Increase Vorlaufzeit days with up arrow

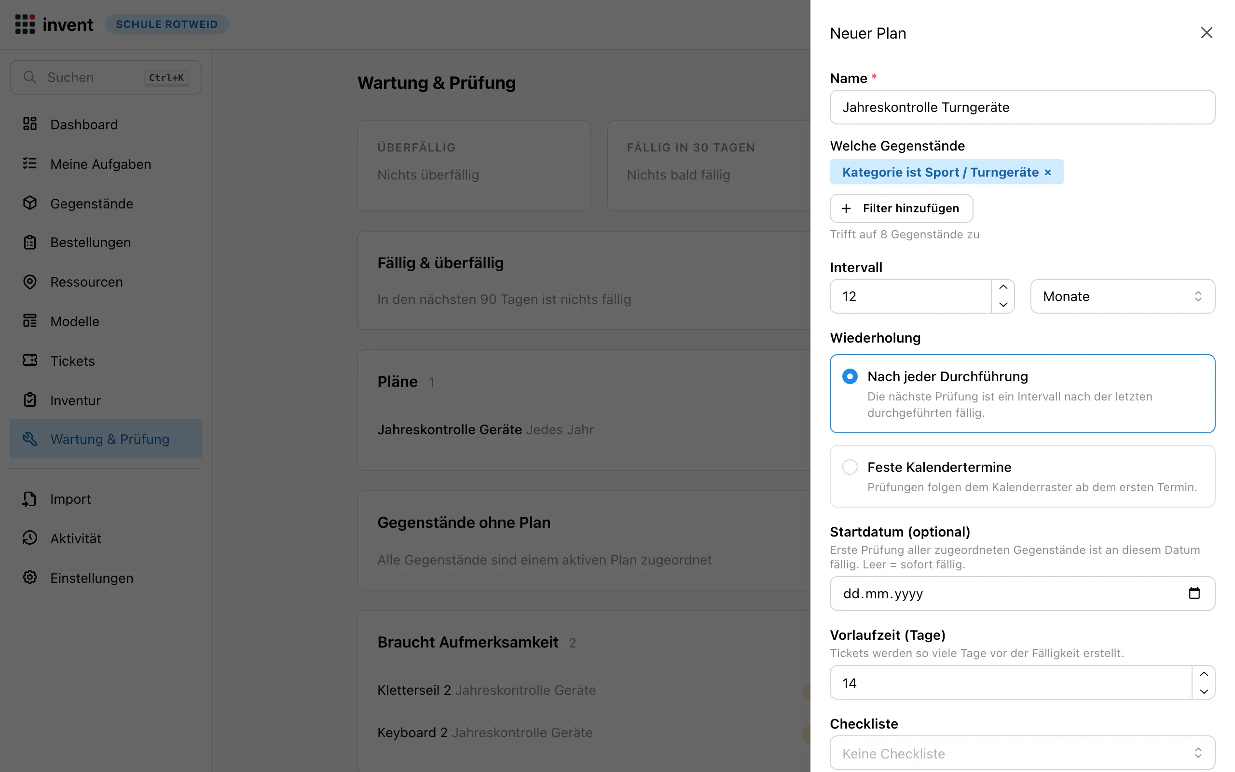(x=1204, y=674)
